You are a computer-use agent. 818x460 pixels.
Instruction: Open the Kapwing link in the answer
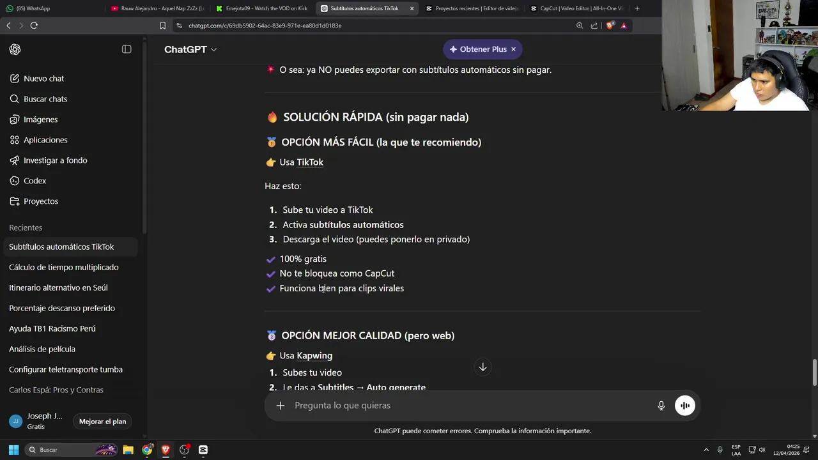[x=314, y=355]
